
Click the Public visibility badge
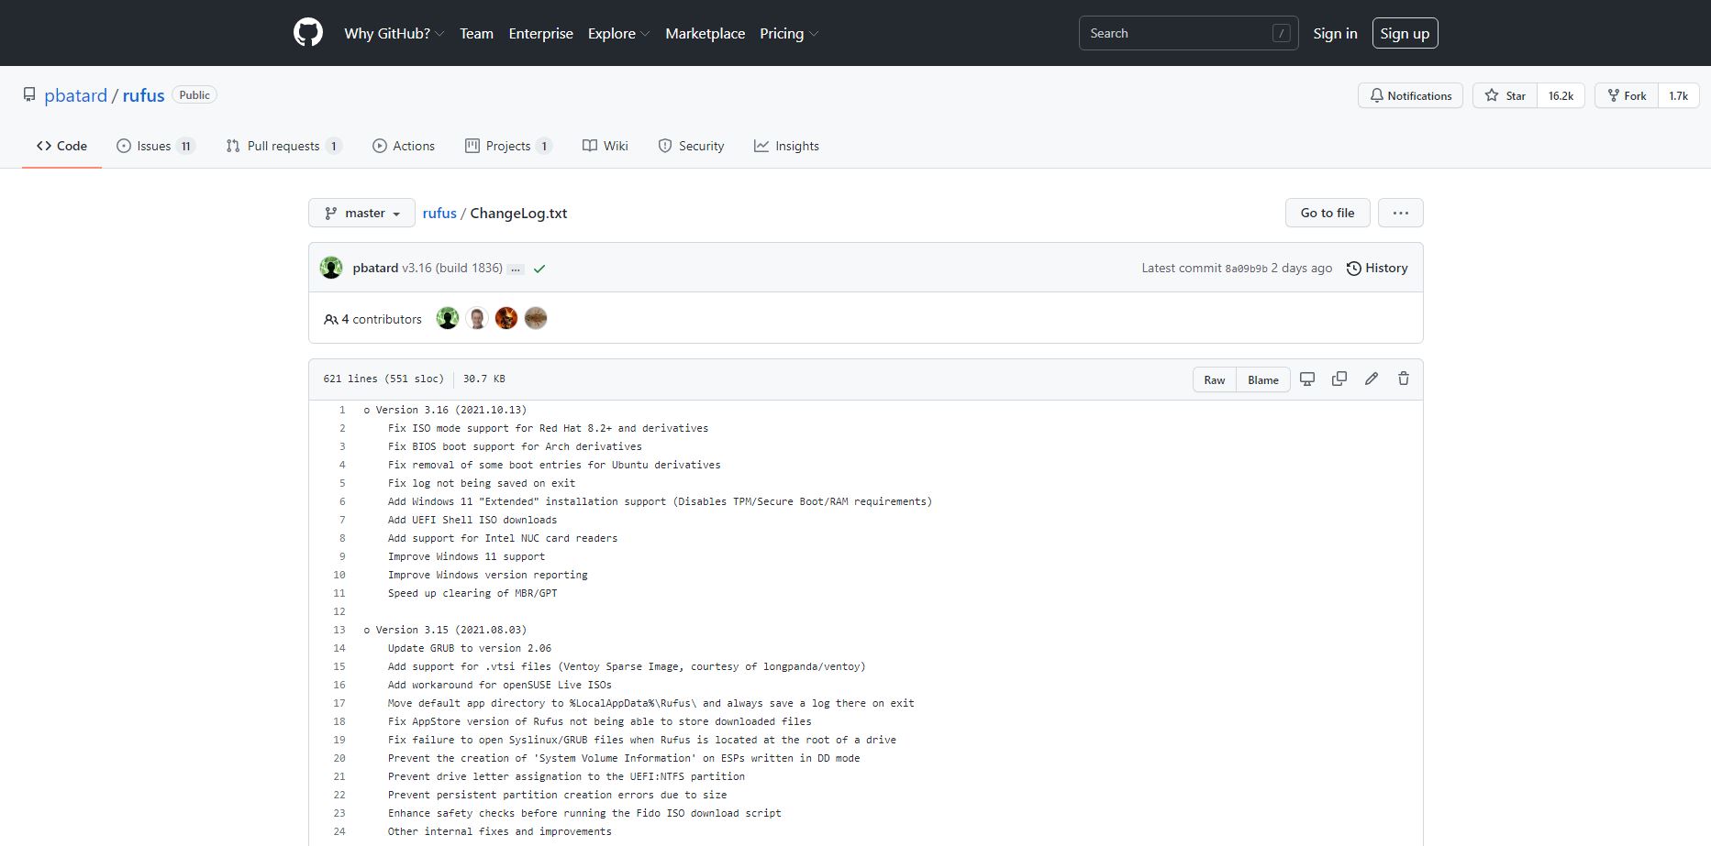point(194,95)
